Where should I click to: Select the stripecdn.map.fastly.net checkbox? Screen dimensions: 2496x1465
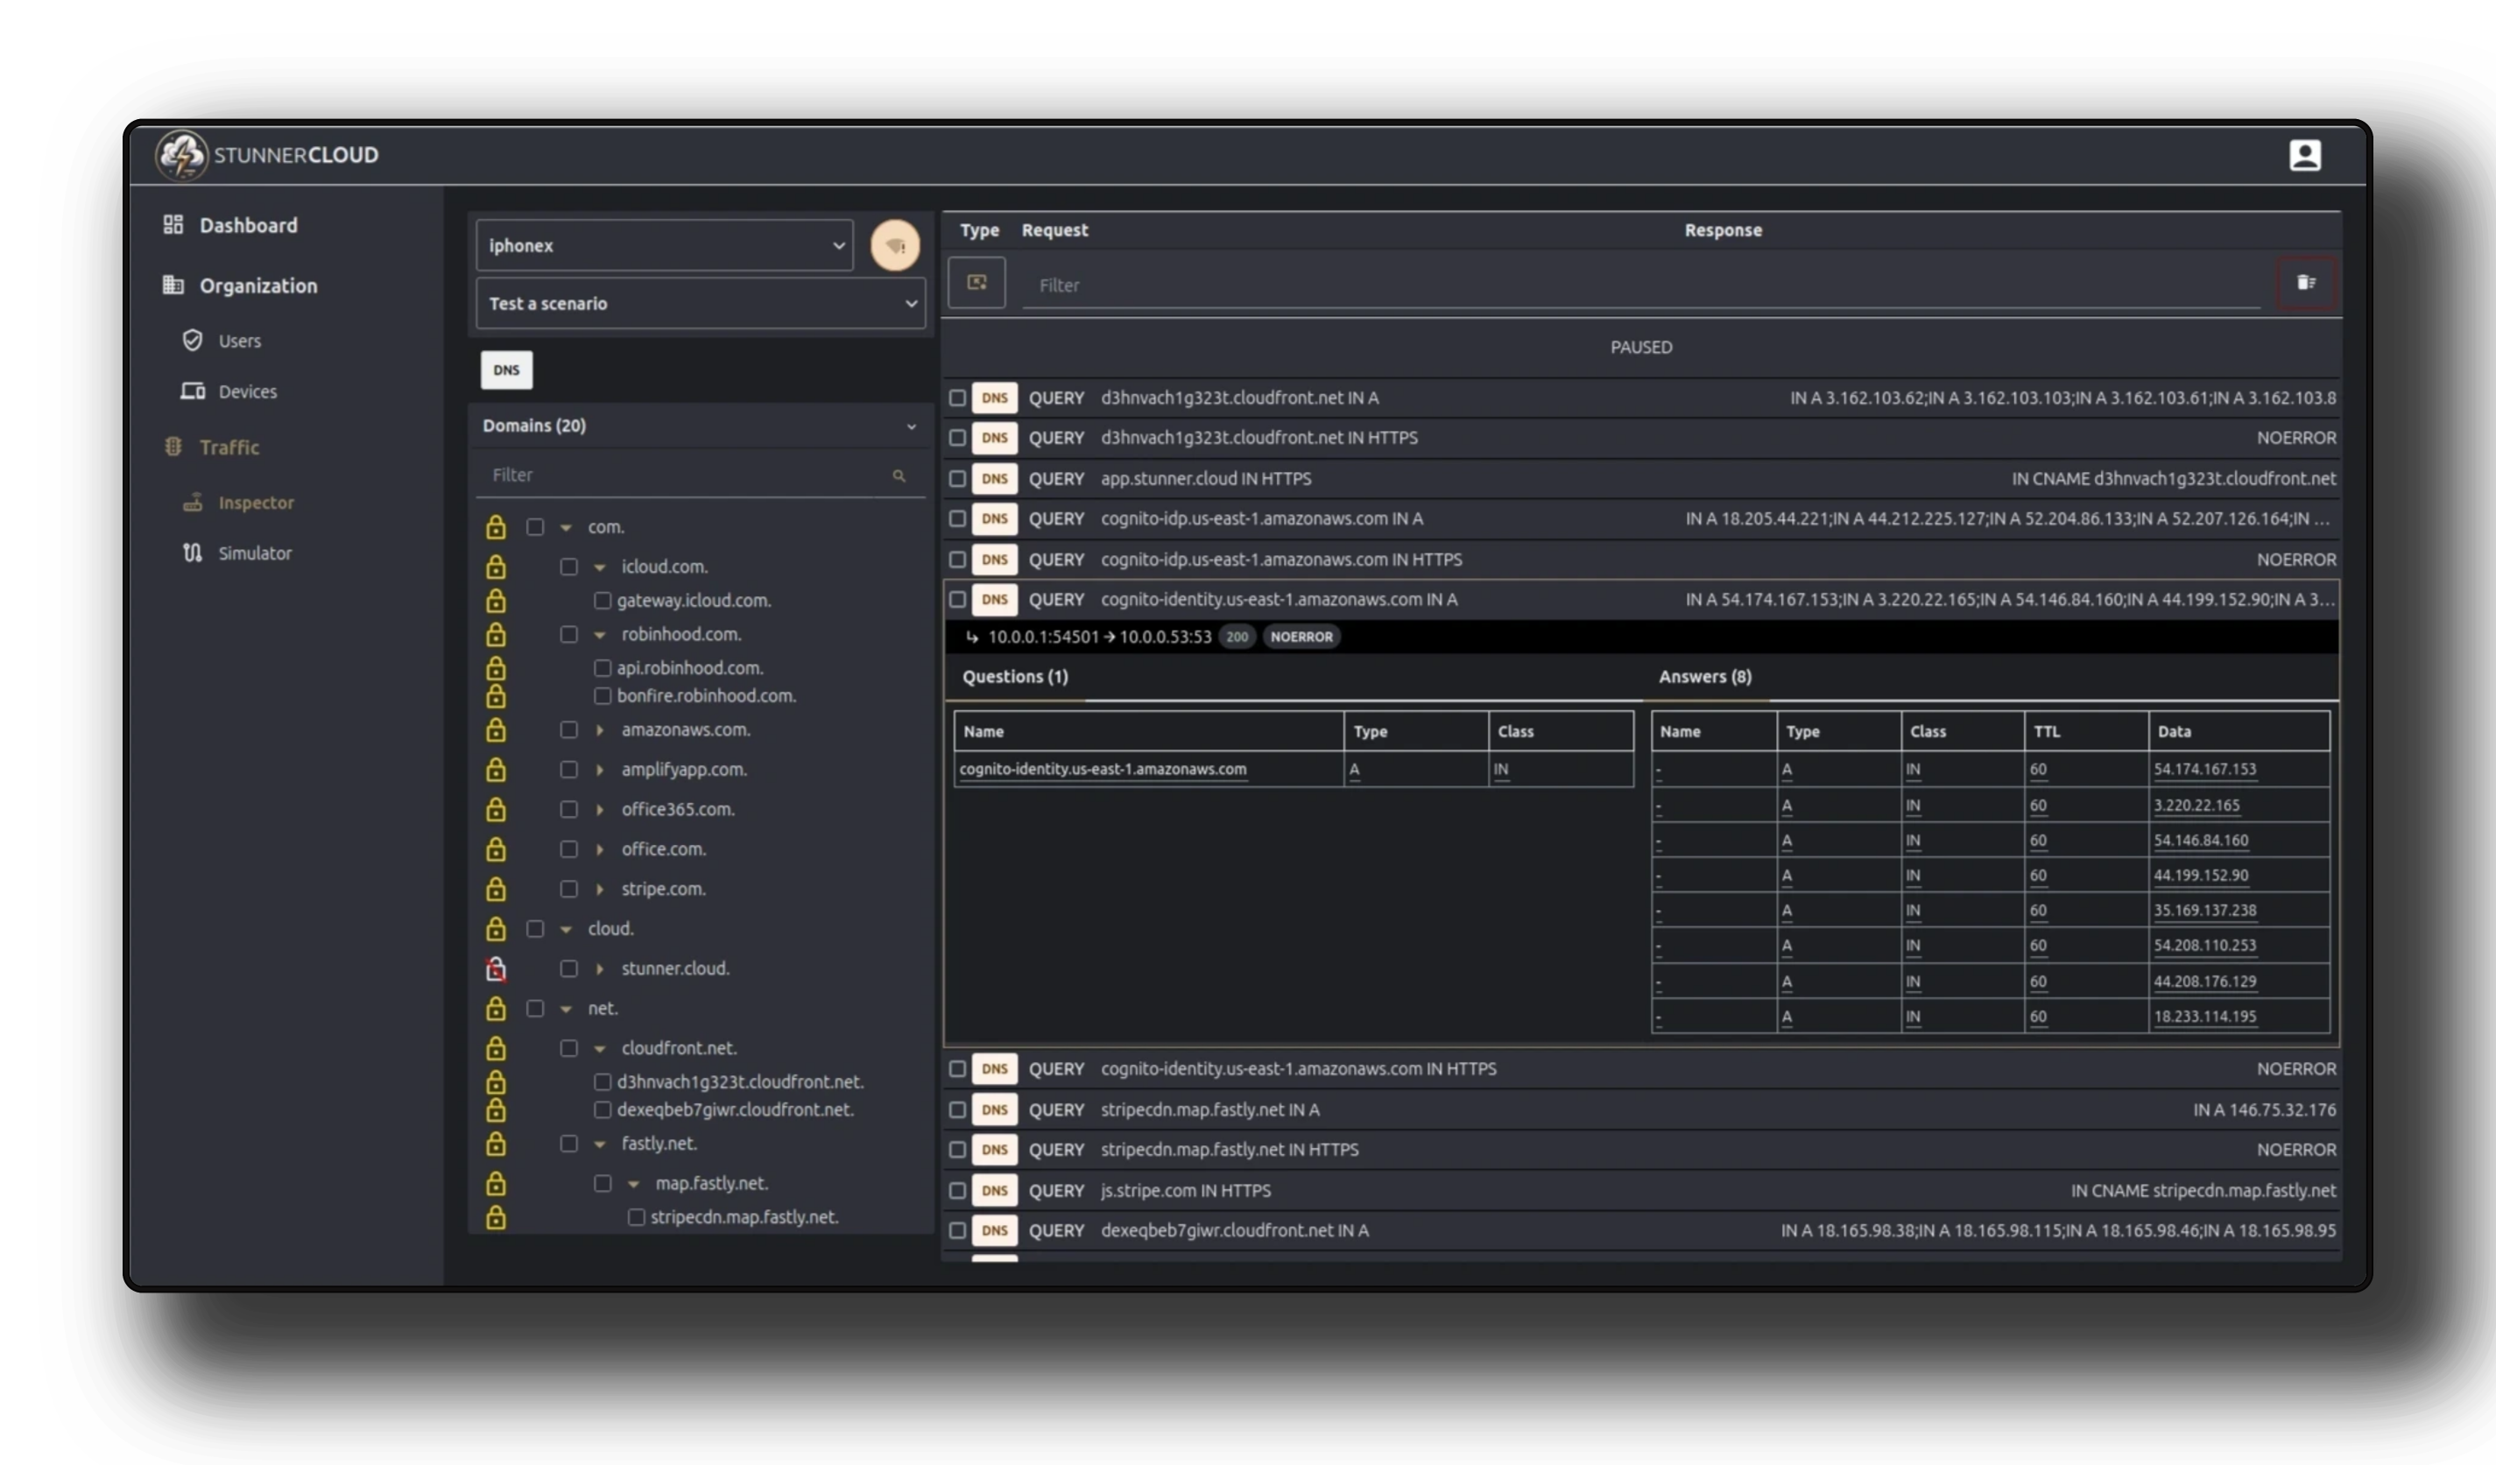(x=637, y=1217)
